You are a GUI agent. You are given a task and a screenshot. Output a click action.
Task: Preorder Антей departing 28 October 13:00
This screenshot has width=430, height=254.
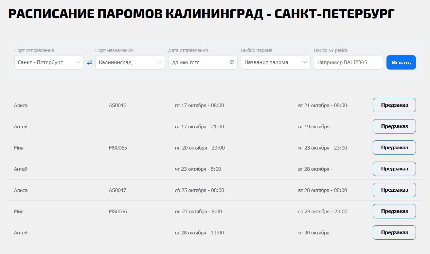pos(394,232)
